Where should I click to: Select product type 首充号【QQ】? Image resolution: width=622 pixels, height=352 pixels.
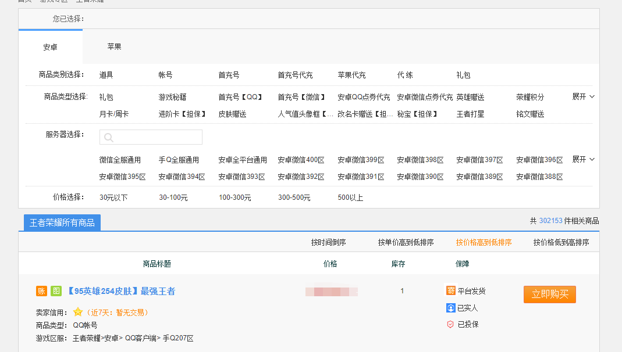[240, 97]
